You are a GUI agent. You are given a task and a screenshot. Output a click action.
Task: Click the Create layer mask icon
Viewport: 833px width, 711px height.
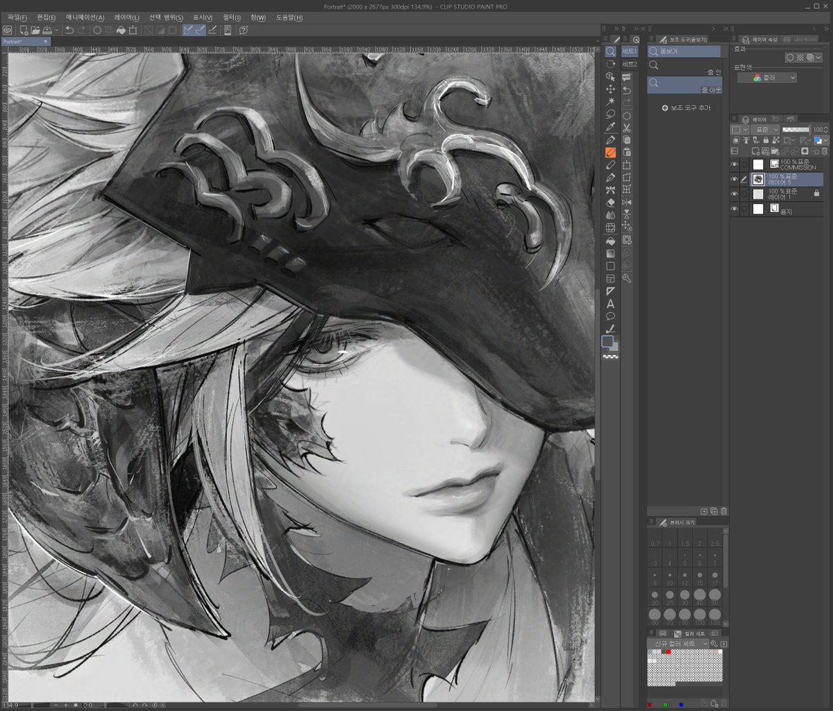click(805, 151)
